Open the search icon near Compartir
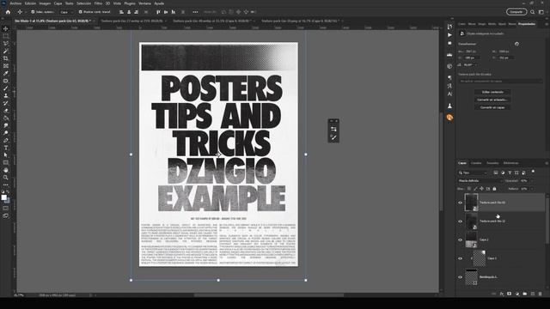This screenshot has height=309, width=550. 533,12
